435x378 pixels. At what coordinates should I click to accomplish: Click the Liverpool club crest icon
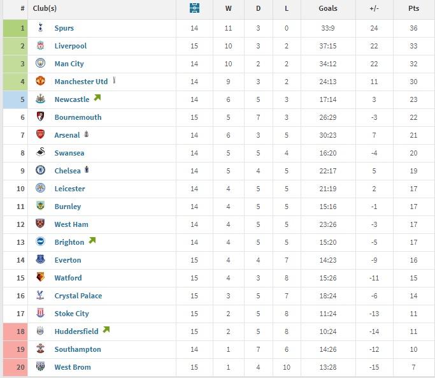(x=41, y=45)
